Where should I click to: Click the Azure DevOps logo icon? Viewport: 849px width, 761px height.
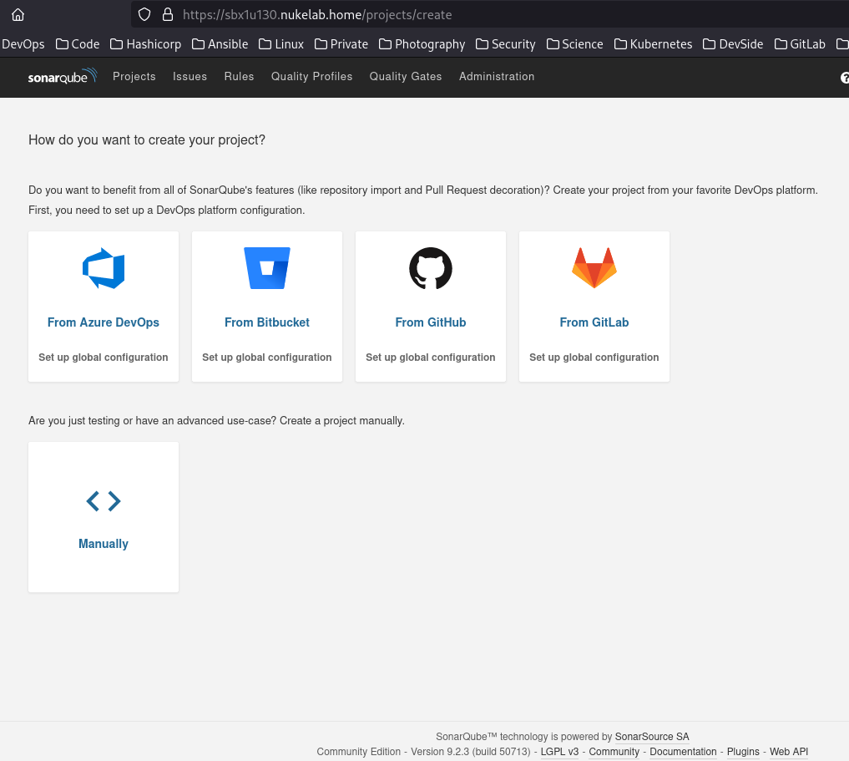(104, 268)
